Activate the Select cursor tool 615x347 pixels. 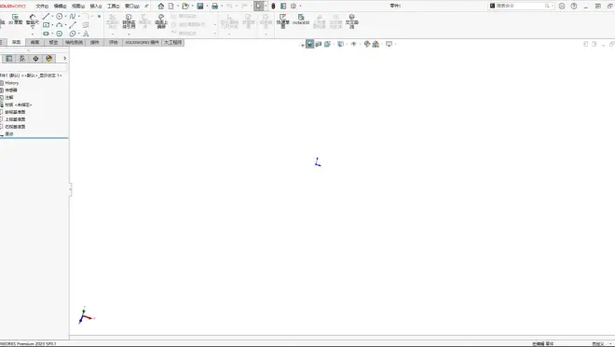(x=258, y=6)
